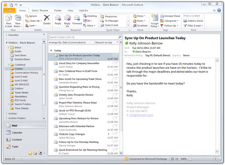Open the Folder List shortcut icon
The image size is (225, 165).
35,153
